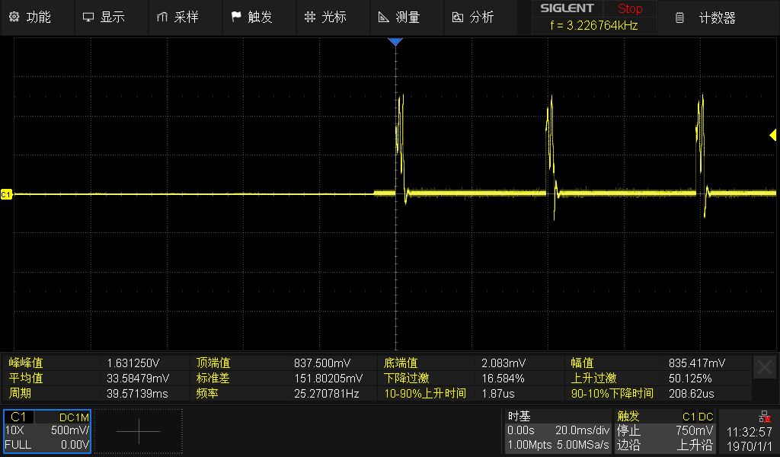
Task: Open the 显示 (Display) menu
Action: pyautogui.click(x=104, y=18)
